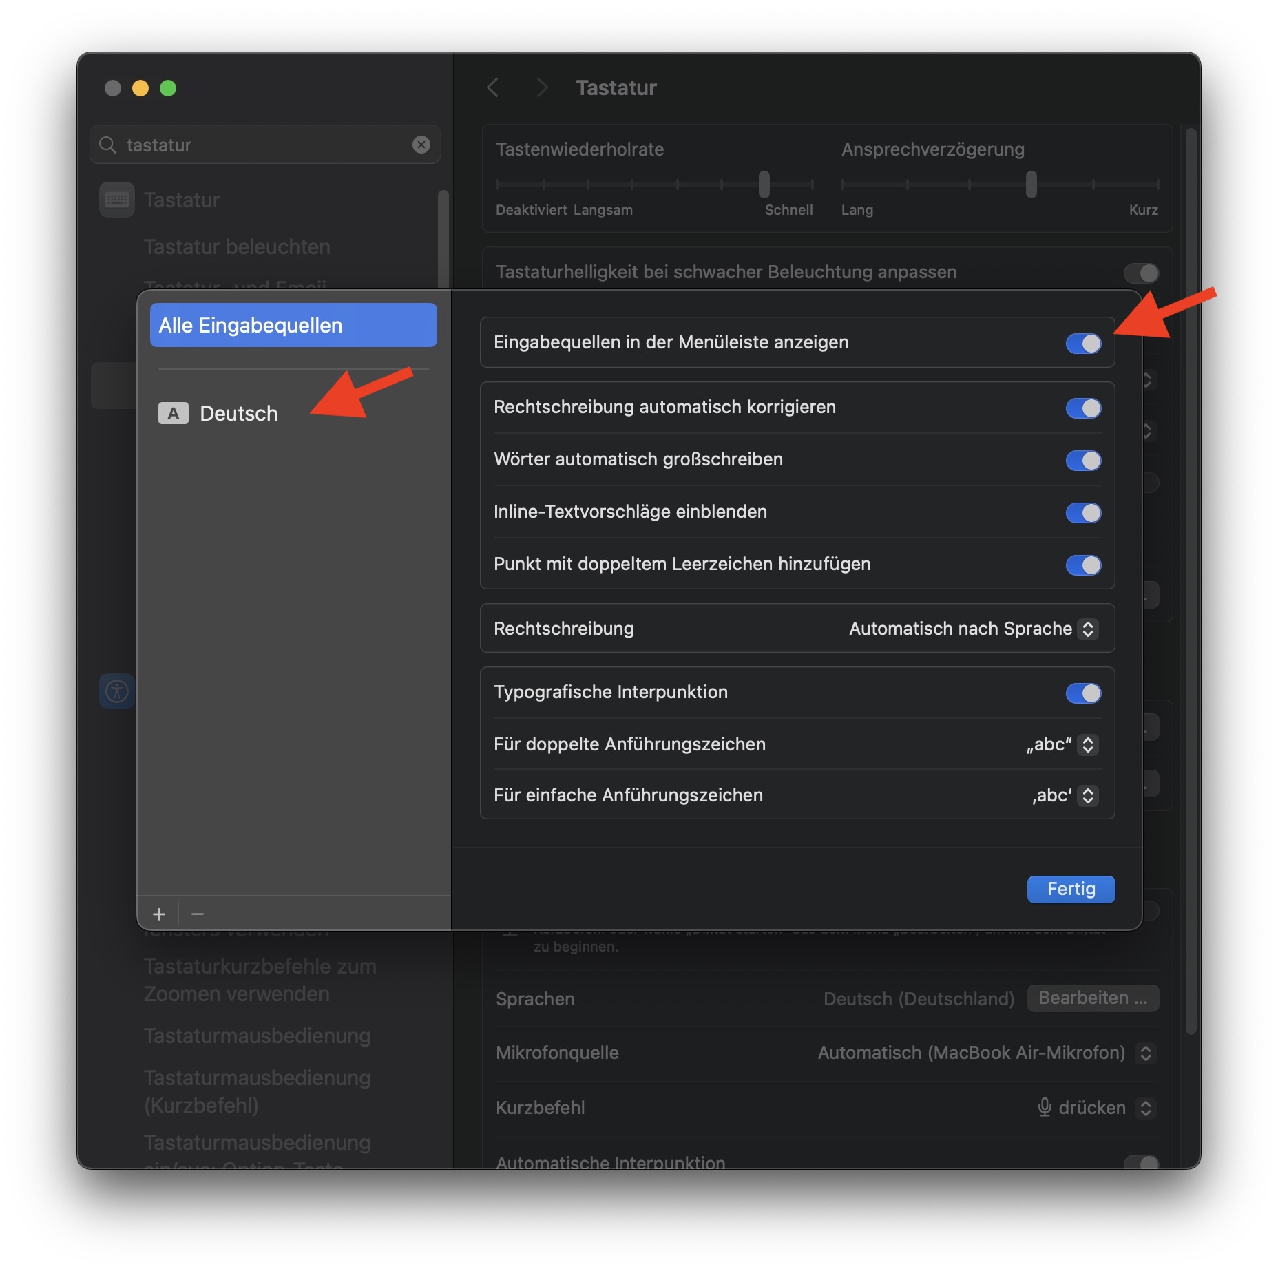Click into the tastatur search field
Image resolution: width=1278 pixels, height=1271 pixels.
(265, 145)
